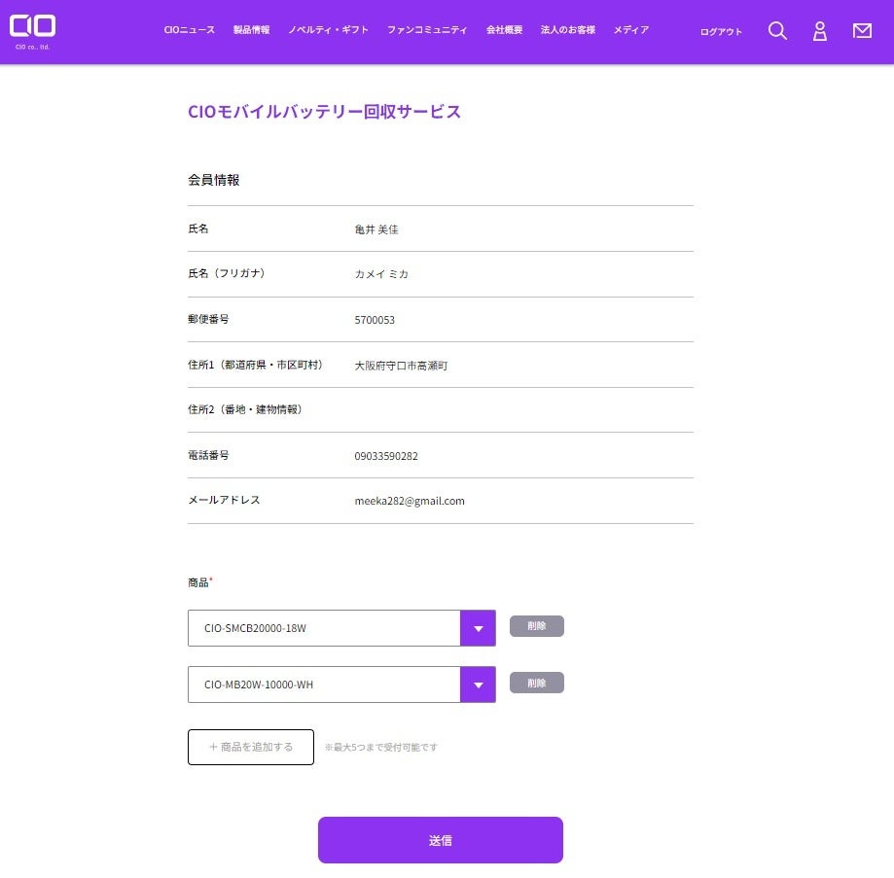Click the CIO logo in header
Viewport: 894px width, 878px height.
[x=33, y=29]
